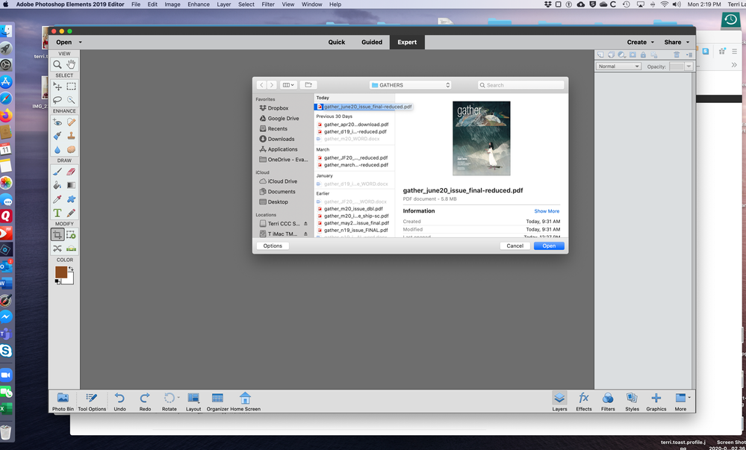
Task: Add a layer mask
Action: [632, 54]
